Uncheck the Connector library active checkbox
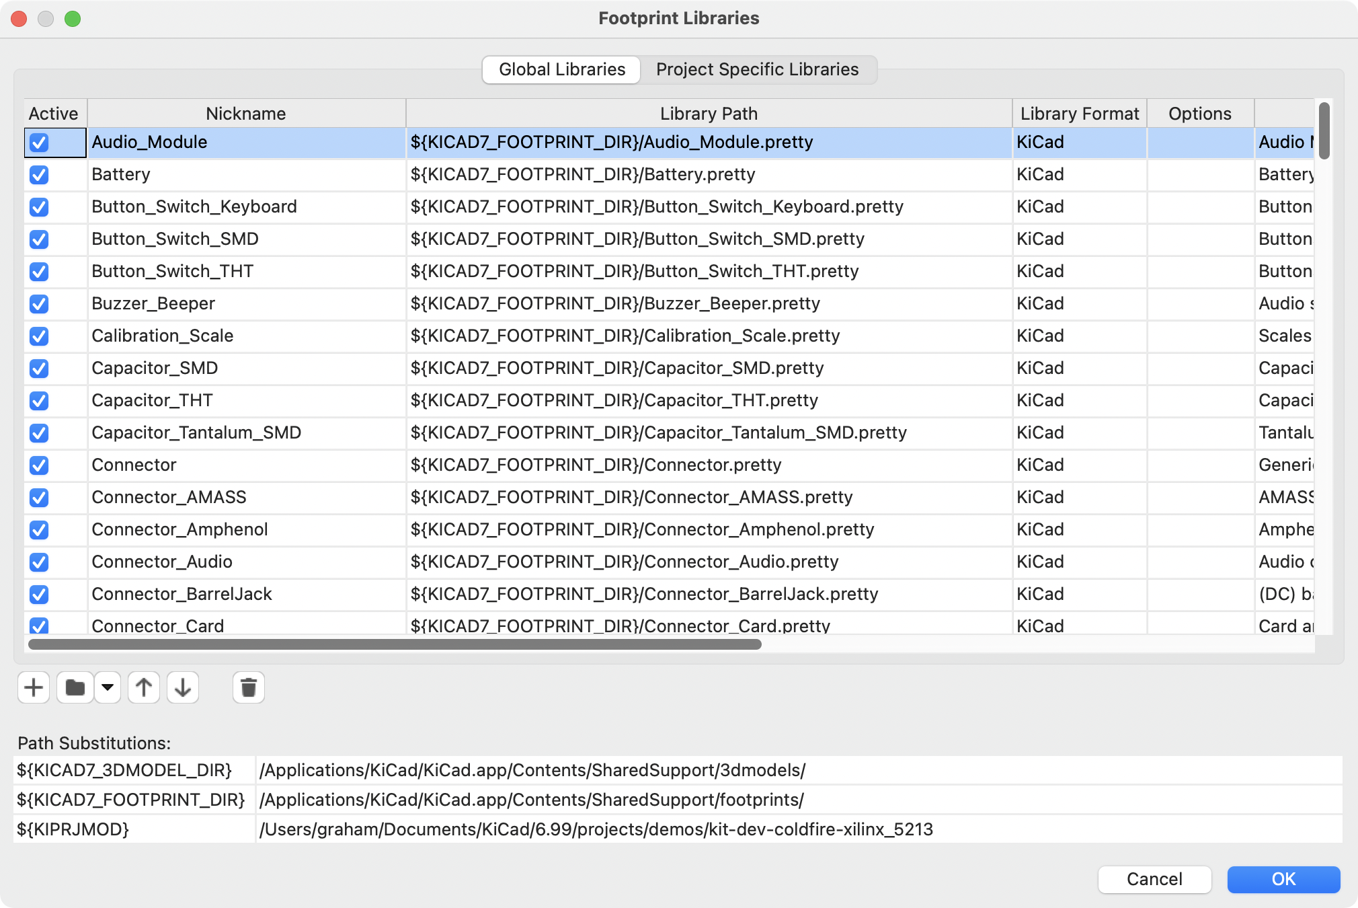 39,465
